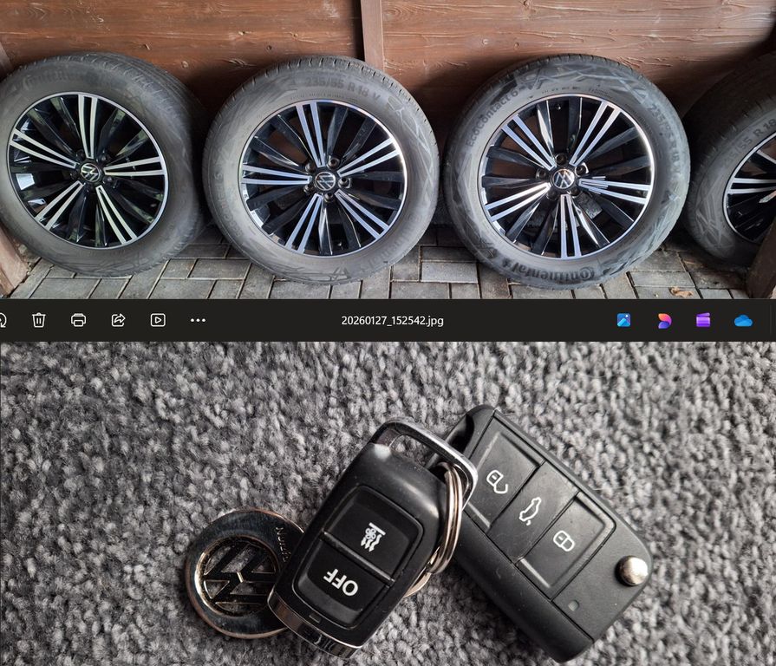This screenshot has width=776, height=666.
Task: Open the Microsoft Designer icon
Action: tap(664, 320)
